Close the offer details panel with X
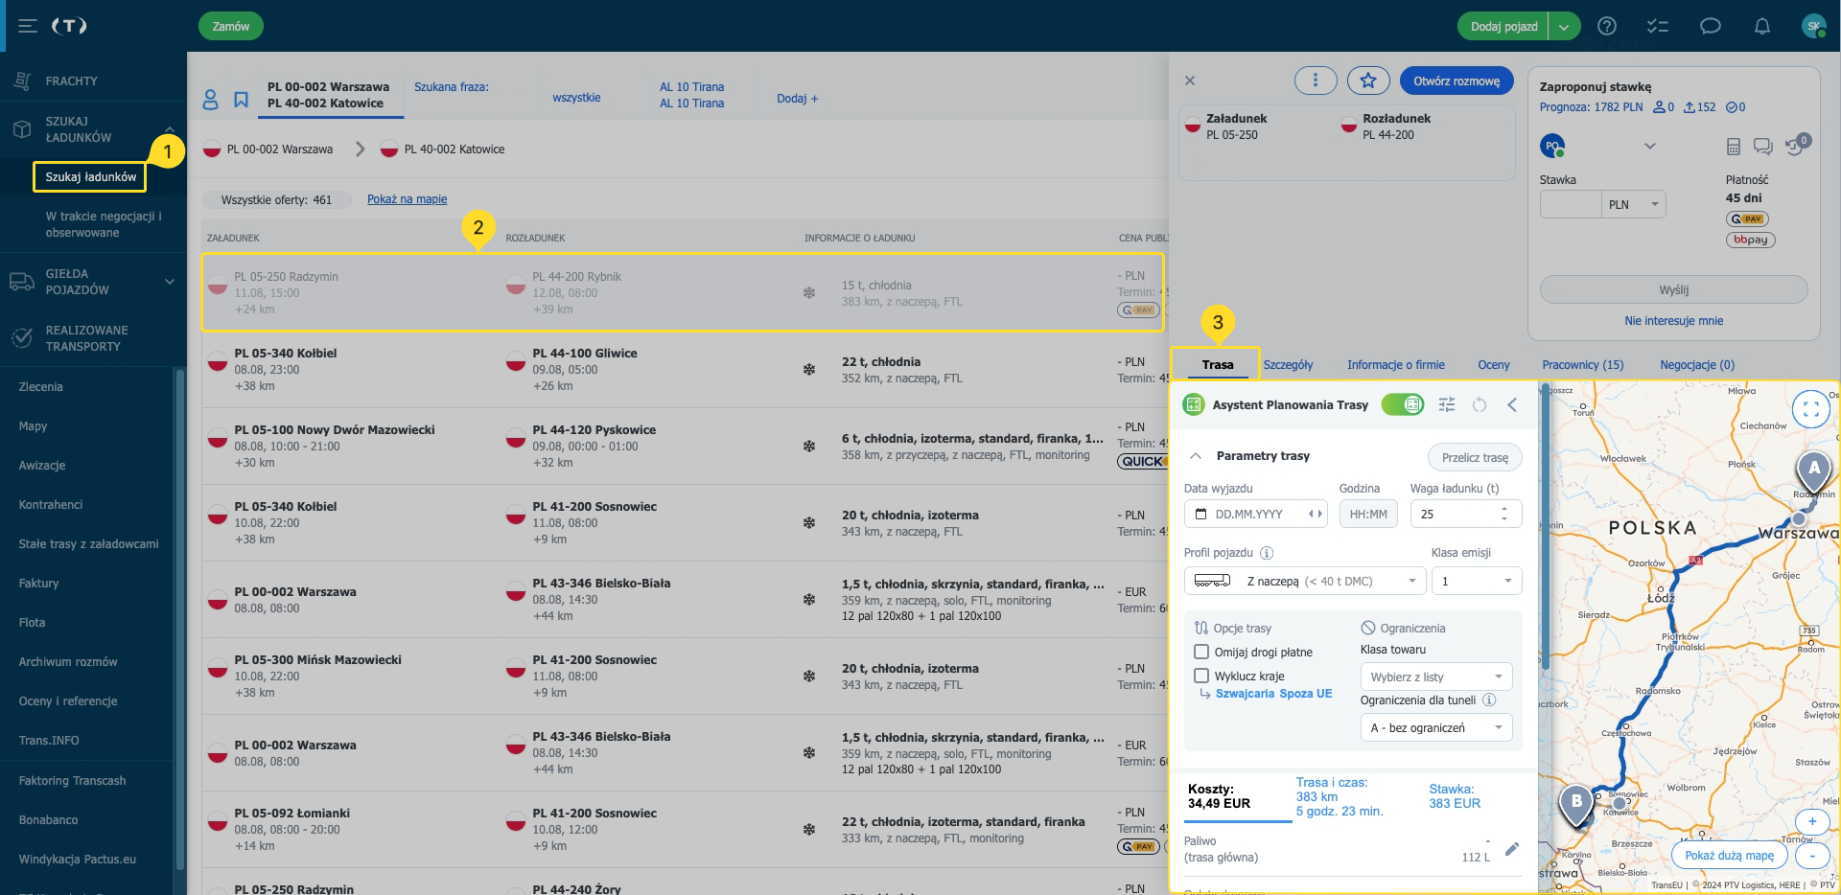The height and width of the screenshot is (895, 1841). pyautogui.click(x=1190, y=80)
